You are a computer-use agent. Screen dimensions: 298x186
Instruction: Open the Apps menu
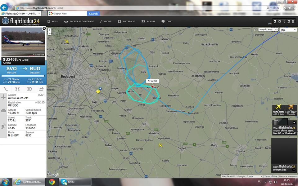[52, 21]
